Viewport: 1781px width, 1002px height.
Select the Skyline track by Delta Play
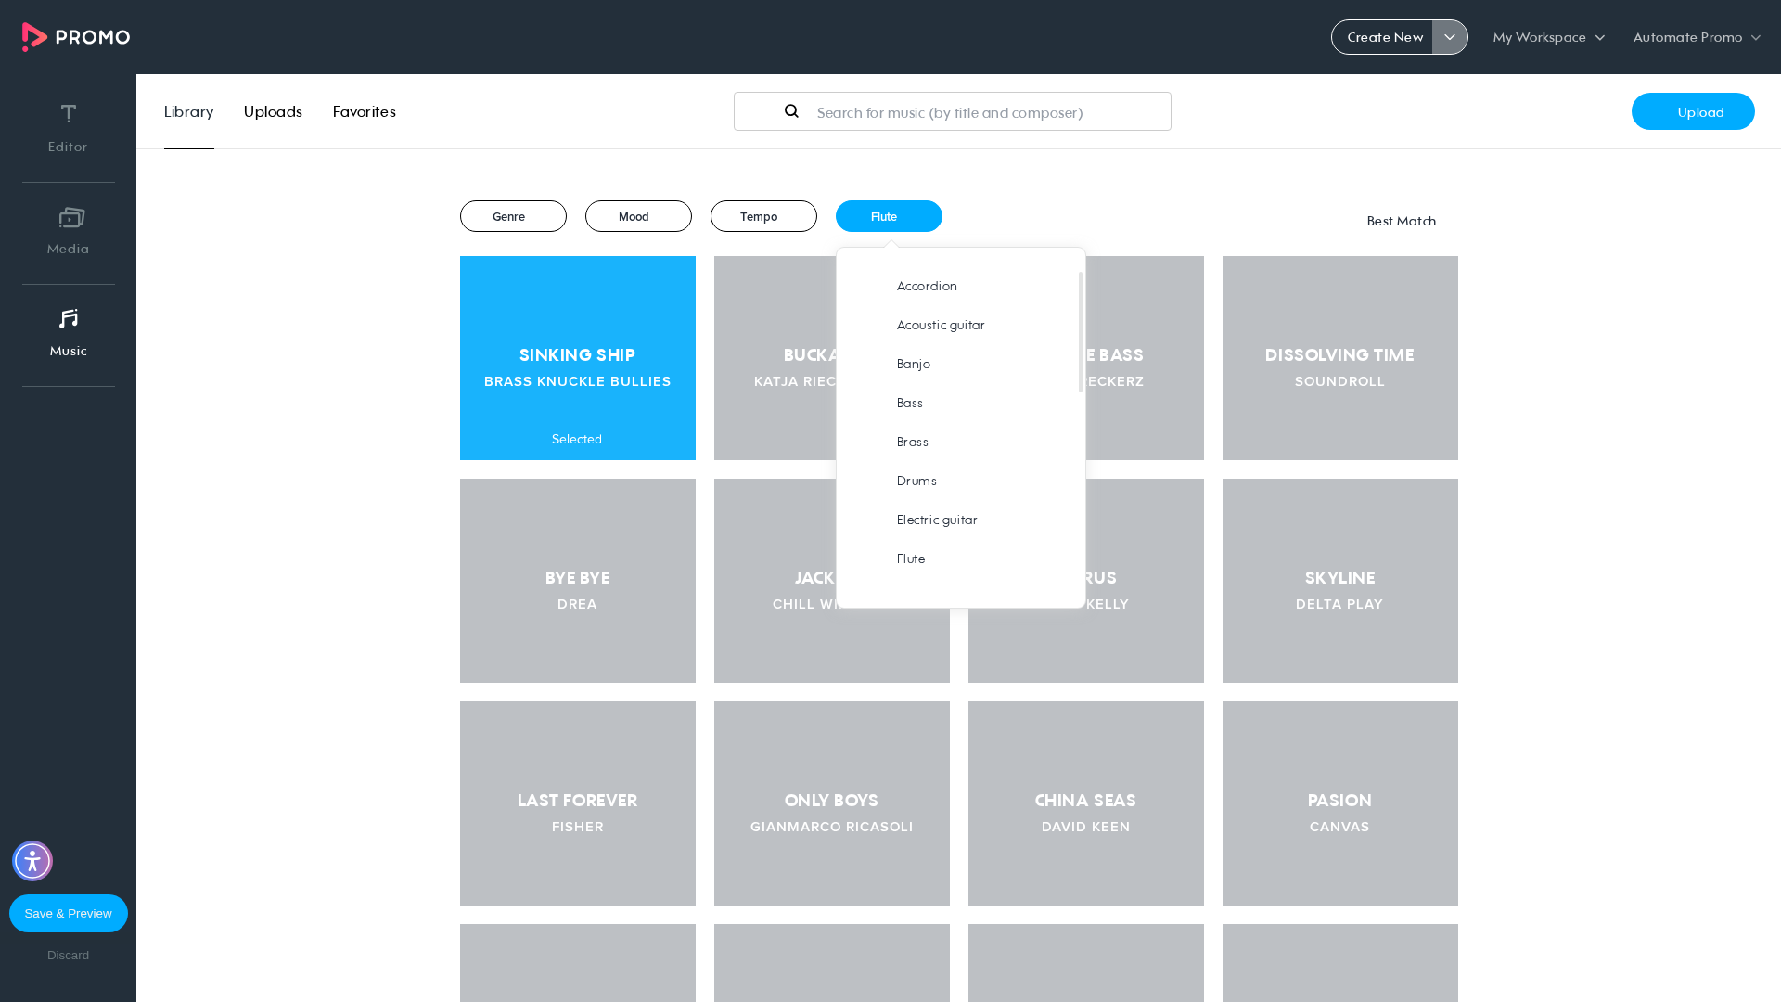click(1340, 581)
